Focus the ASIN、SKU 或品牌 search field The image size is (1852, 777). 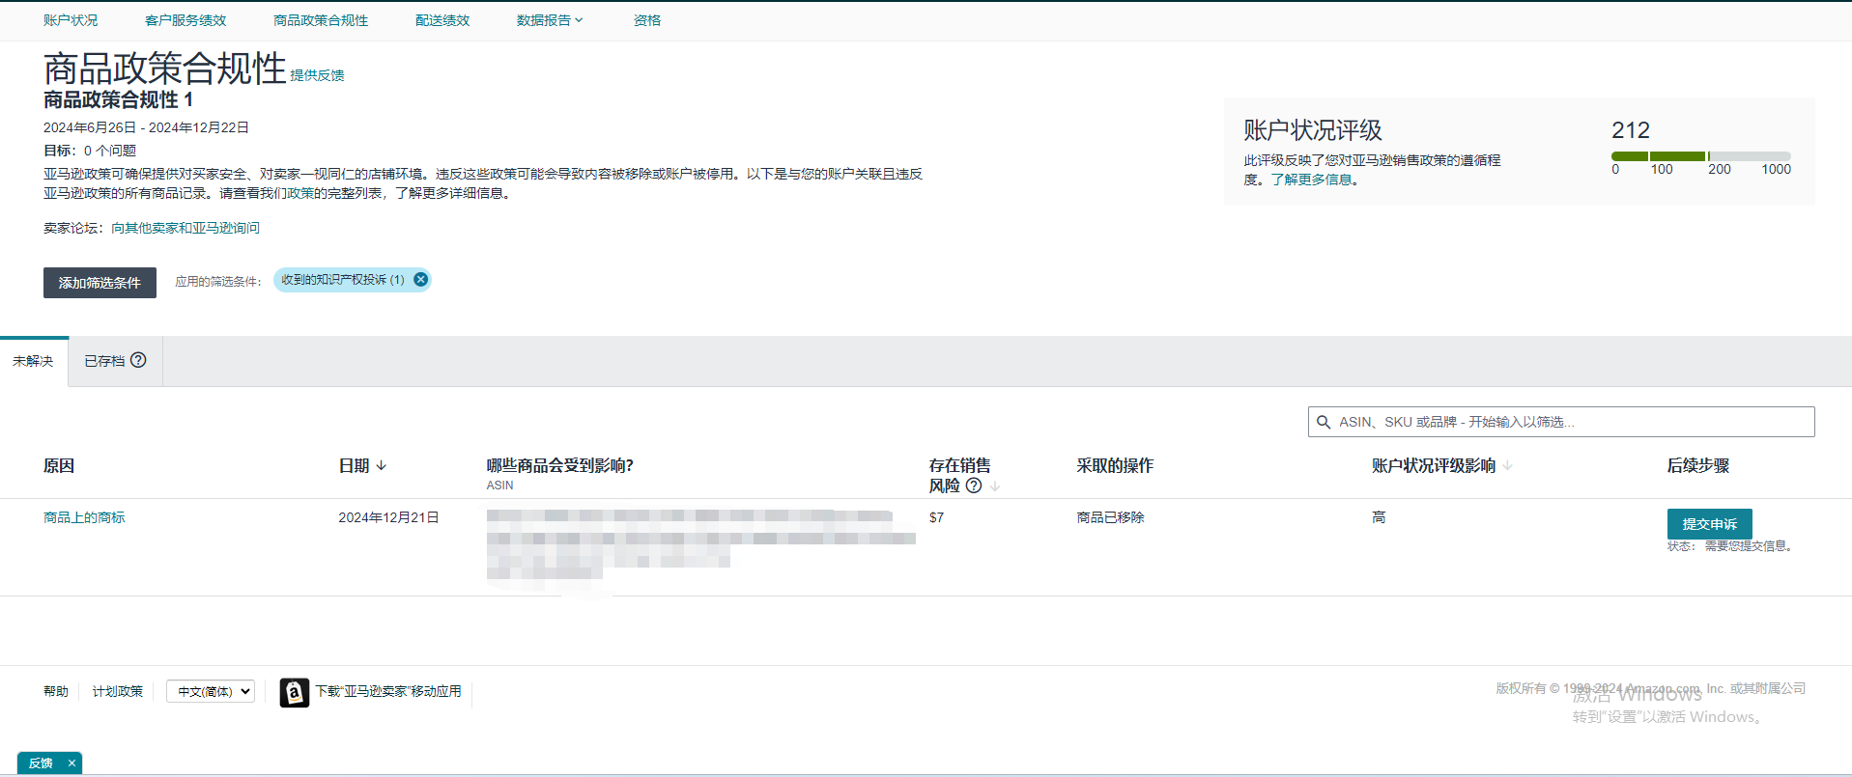click(1561, 422)
